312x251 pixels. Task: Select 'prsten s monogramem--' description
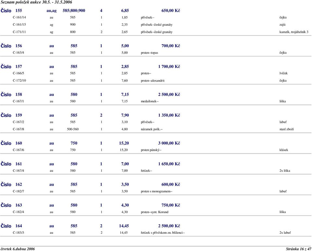(x=156, y=192)
